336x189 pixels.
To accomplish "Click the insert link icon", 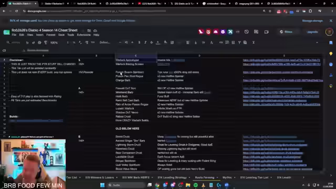I will pos(221,43).
